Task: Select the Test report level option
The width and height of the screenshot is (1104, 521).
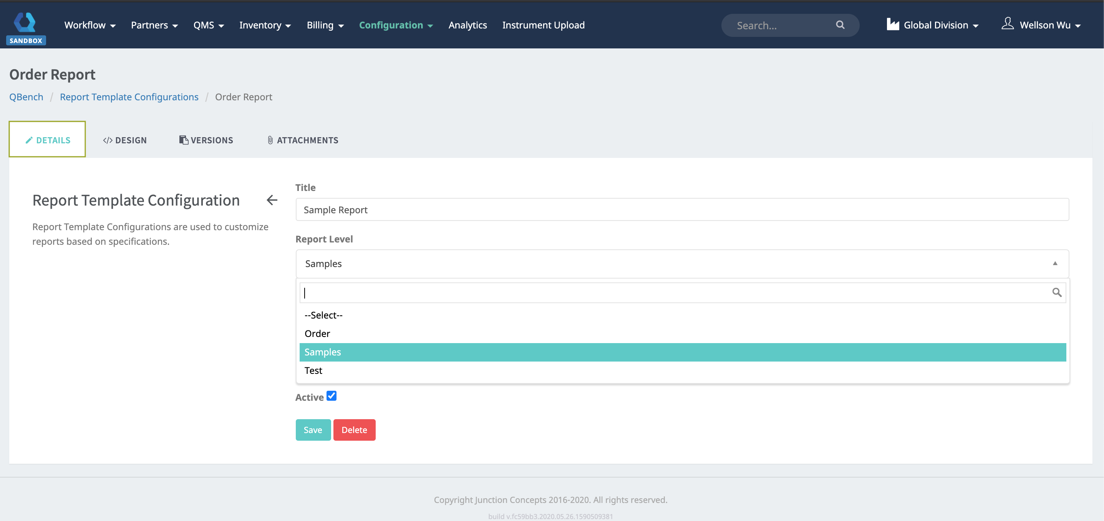Action: coord(313,370)
